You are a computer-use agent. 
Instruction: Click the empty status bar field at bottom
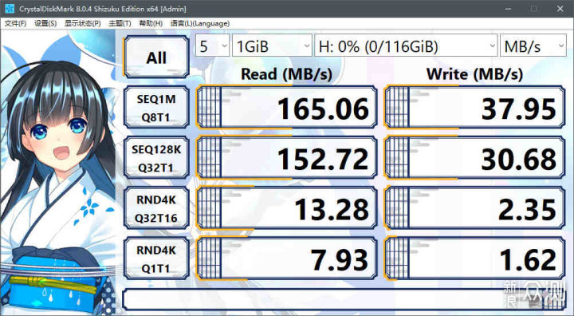click(x=344, y=299)
